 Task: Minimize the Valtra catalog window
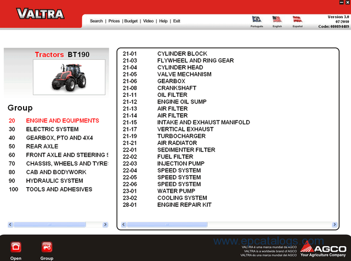point(342,2)
